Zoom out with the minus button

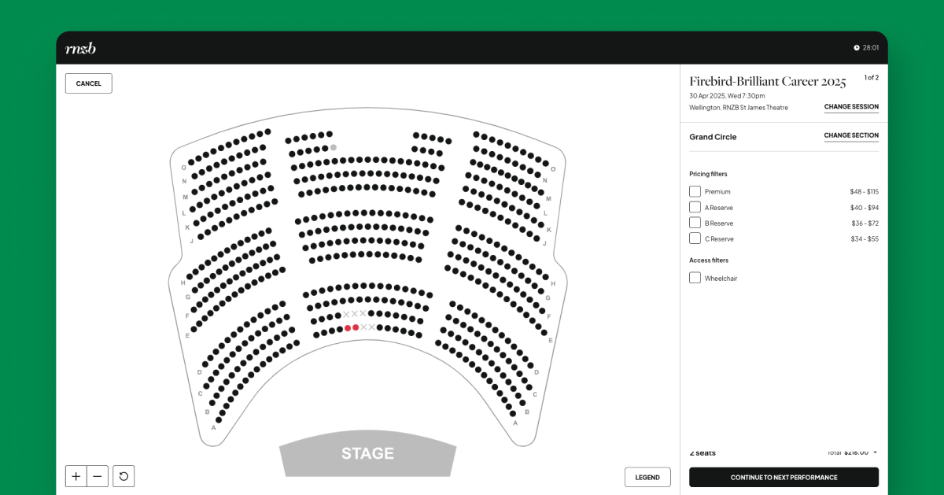tap(98, 476)
